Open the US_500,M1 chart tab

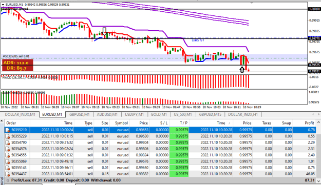tap(183, 115)
